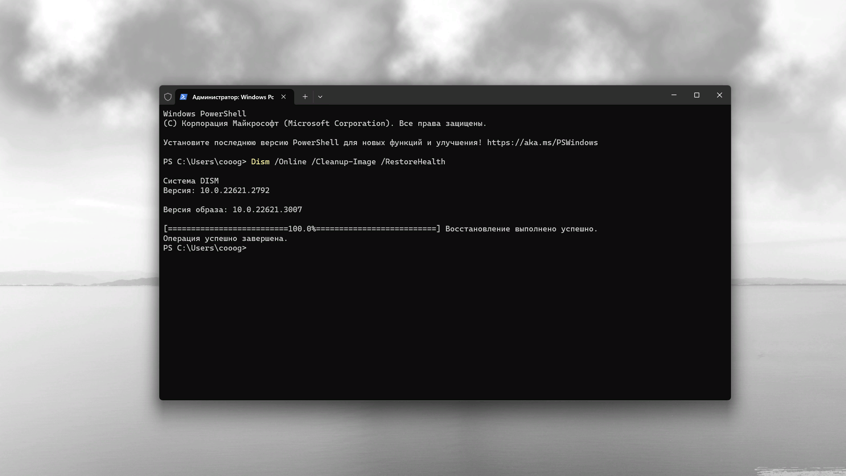Click the /Online parameter text

tap(290, 162)
